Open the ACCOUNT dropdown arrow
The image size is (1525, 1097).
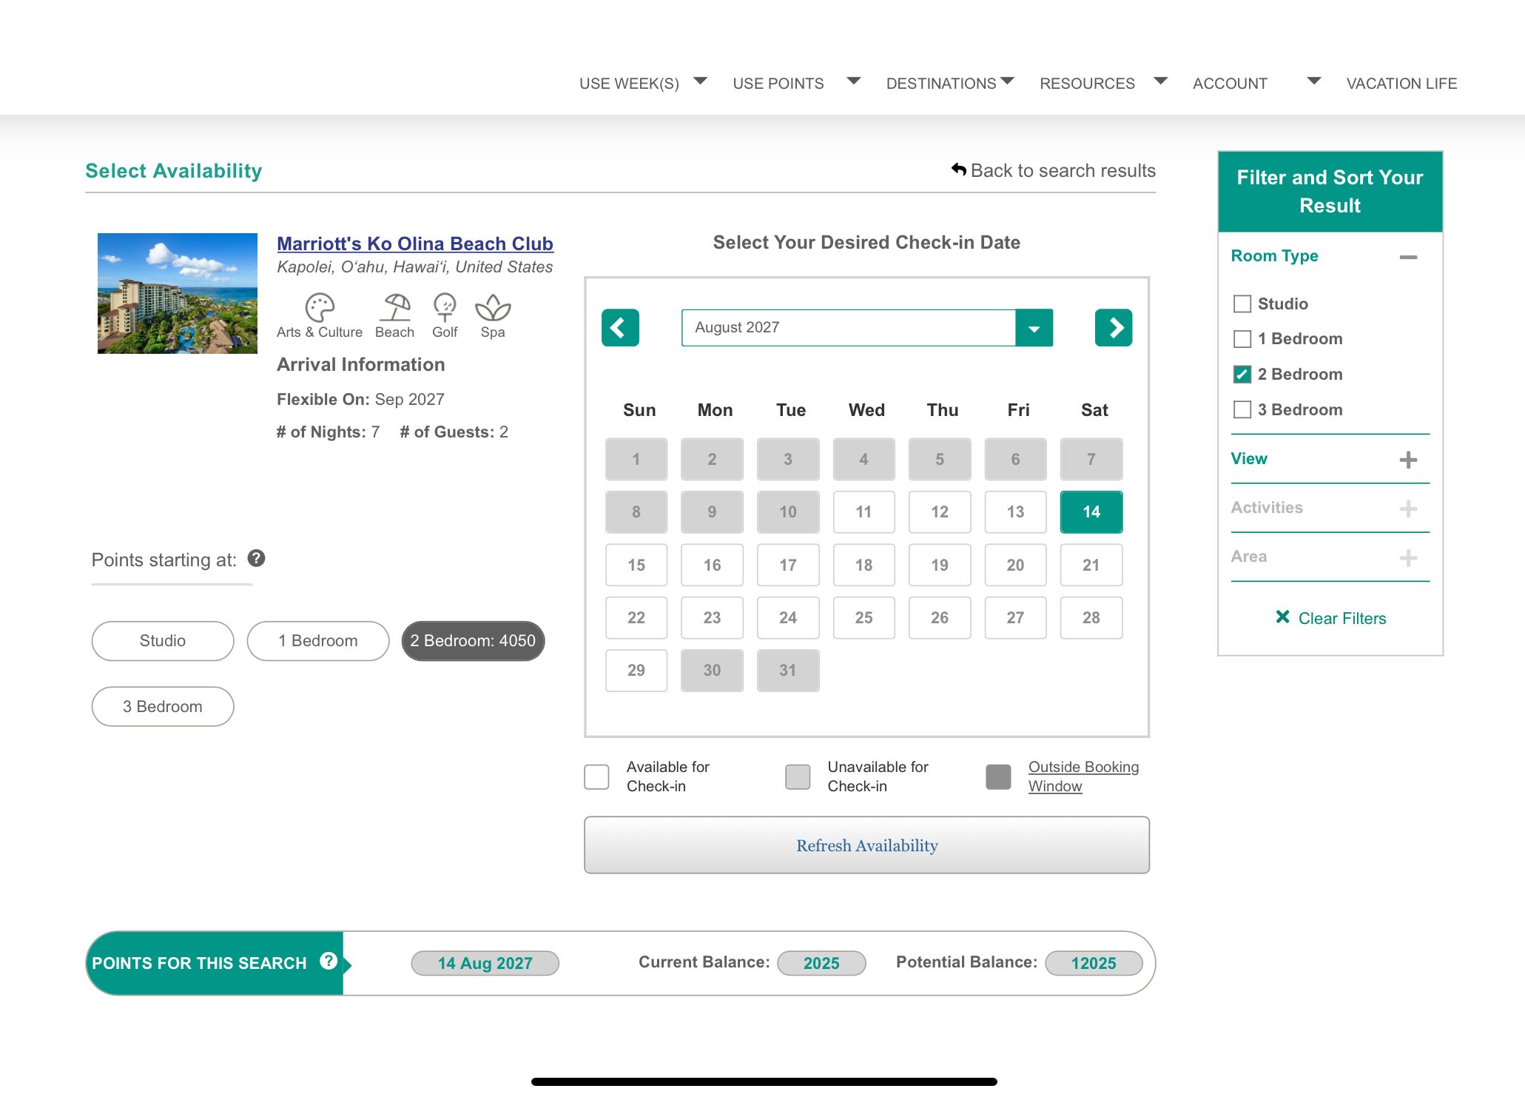1314,81
